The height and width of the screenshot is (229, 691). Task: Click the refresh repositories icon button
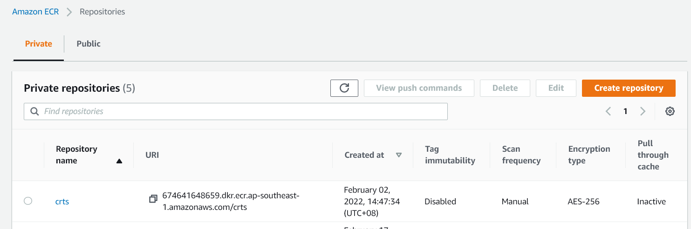click(x=344, y=88)
